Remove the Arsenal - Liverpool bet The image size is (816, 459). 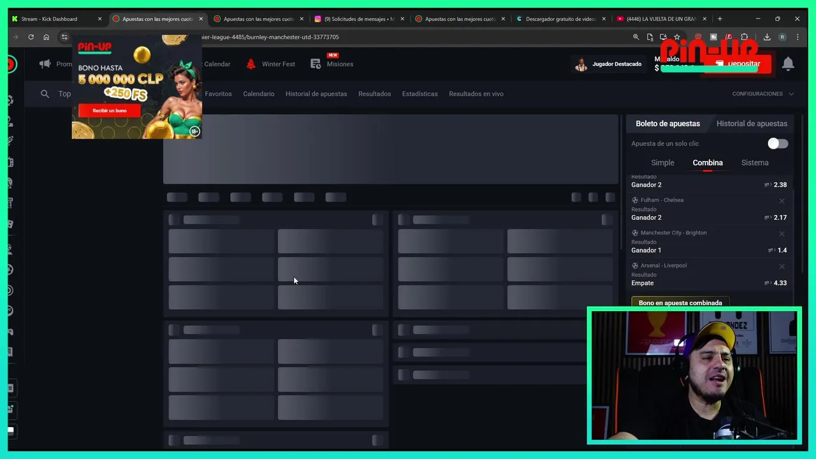click(782, 266)
